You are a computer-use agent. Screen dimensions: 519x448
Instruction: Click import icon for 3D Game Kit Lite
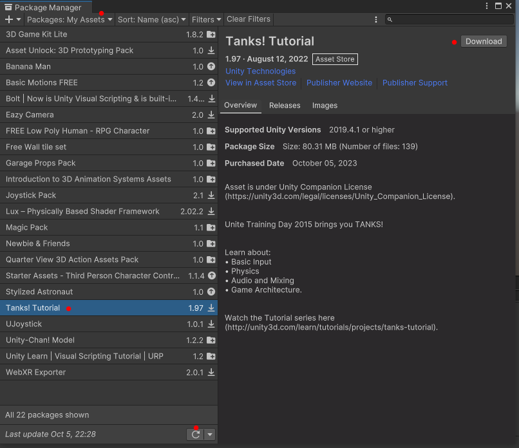211,34
